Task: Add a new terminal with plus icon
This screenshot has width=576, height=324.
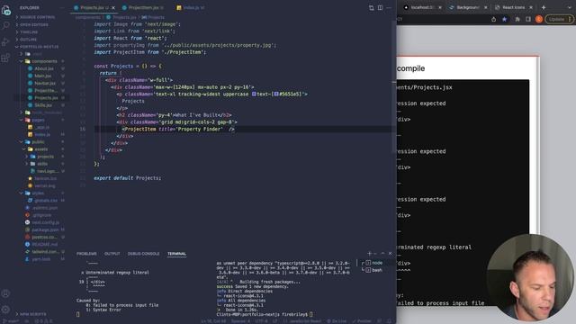Action: [370, 254]
